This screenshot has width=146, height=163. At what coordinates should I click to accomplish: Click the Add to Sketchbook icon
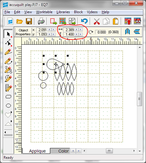pos(128,21)
